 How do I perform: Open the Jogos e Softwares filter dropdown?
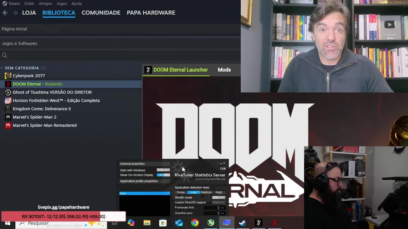[120, 44]
